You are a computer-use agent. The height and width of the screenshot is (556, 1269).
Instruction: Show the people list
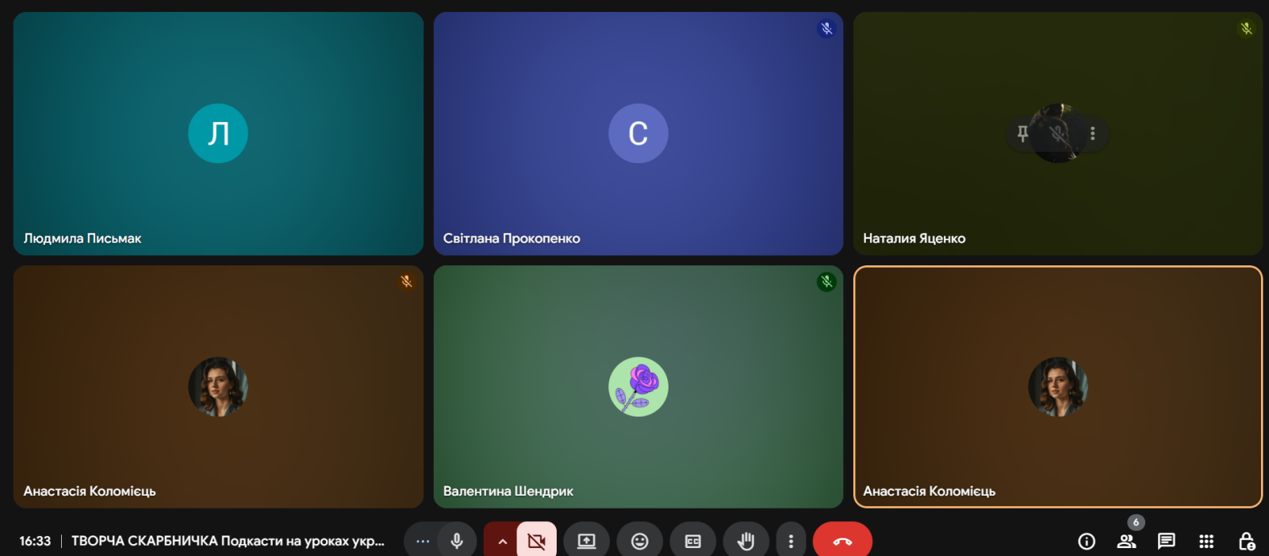(x=1126, y=541)
